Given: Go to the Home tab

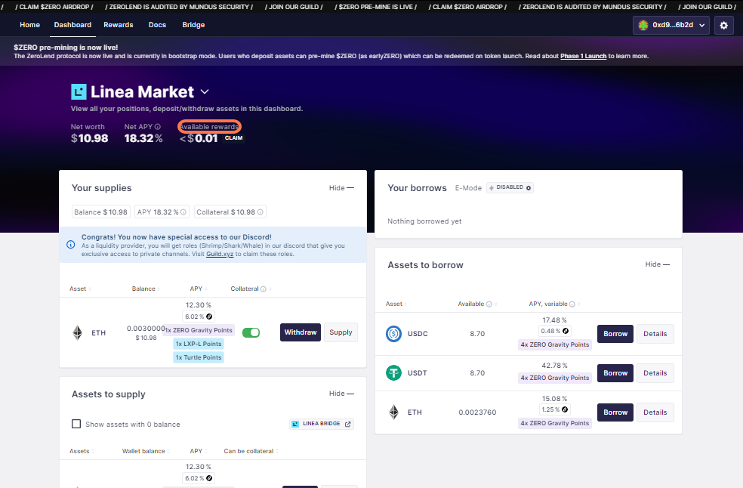Looking at the screenshot, I should [x=30, y=25].
